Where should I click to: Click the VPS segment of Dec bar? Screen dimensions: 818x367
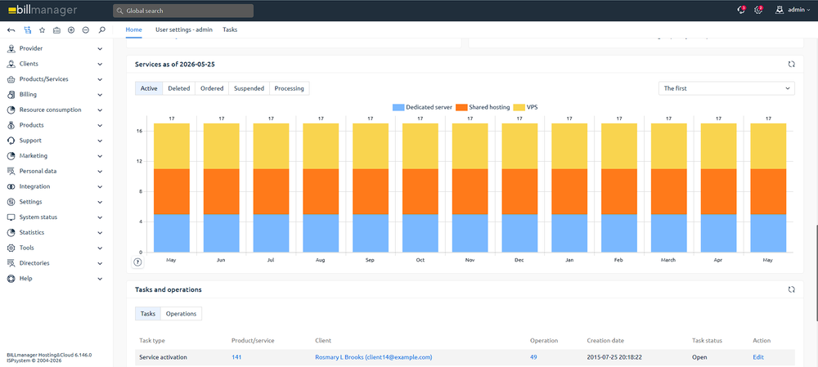click(x=519, y=146)
